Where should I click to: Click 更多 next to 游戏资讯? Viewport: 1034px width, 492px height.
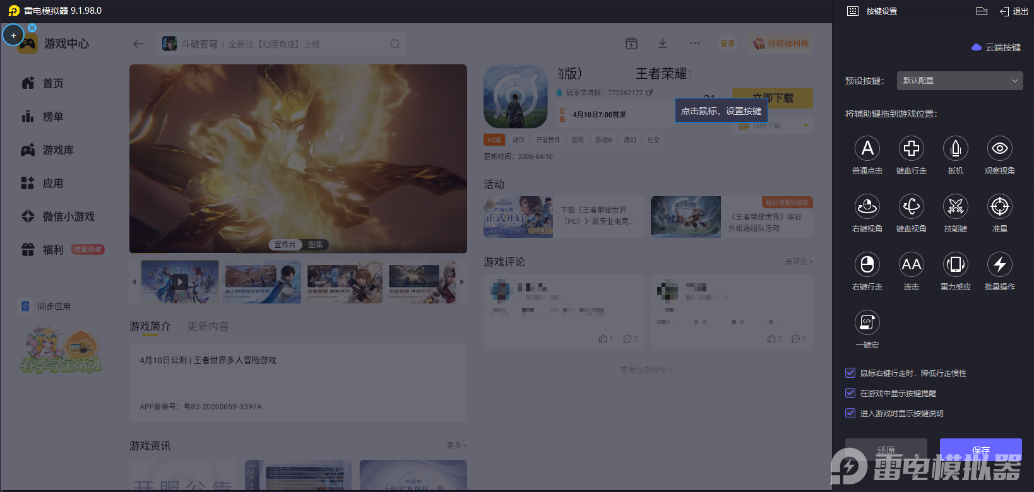[457, 445]
